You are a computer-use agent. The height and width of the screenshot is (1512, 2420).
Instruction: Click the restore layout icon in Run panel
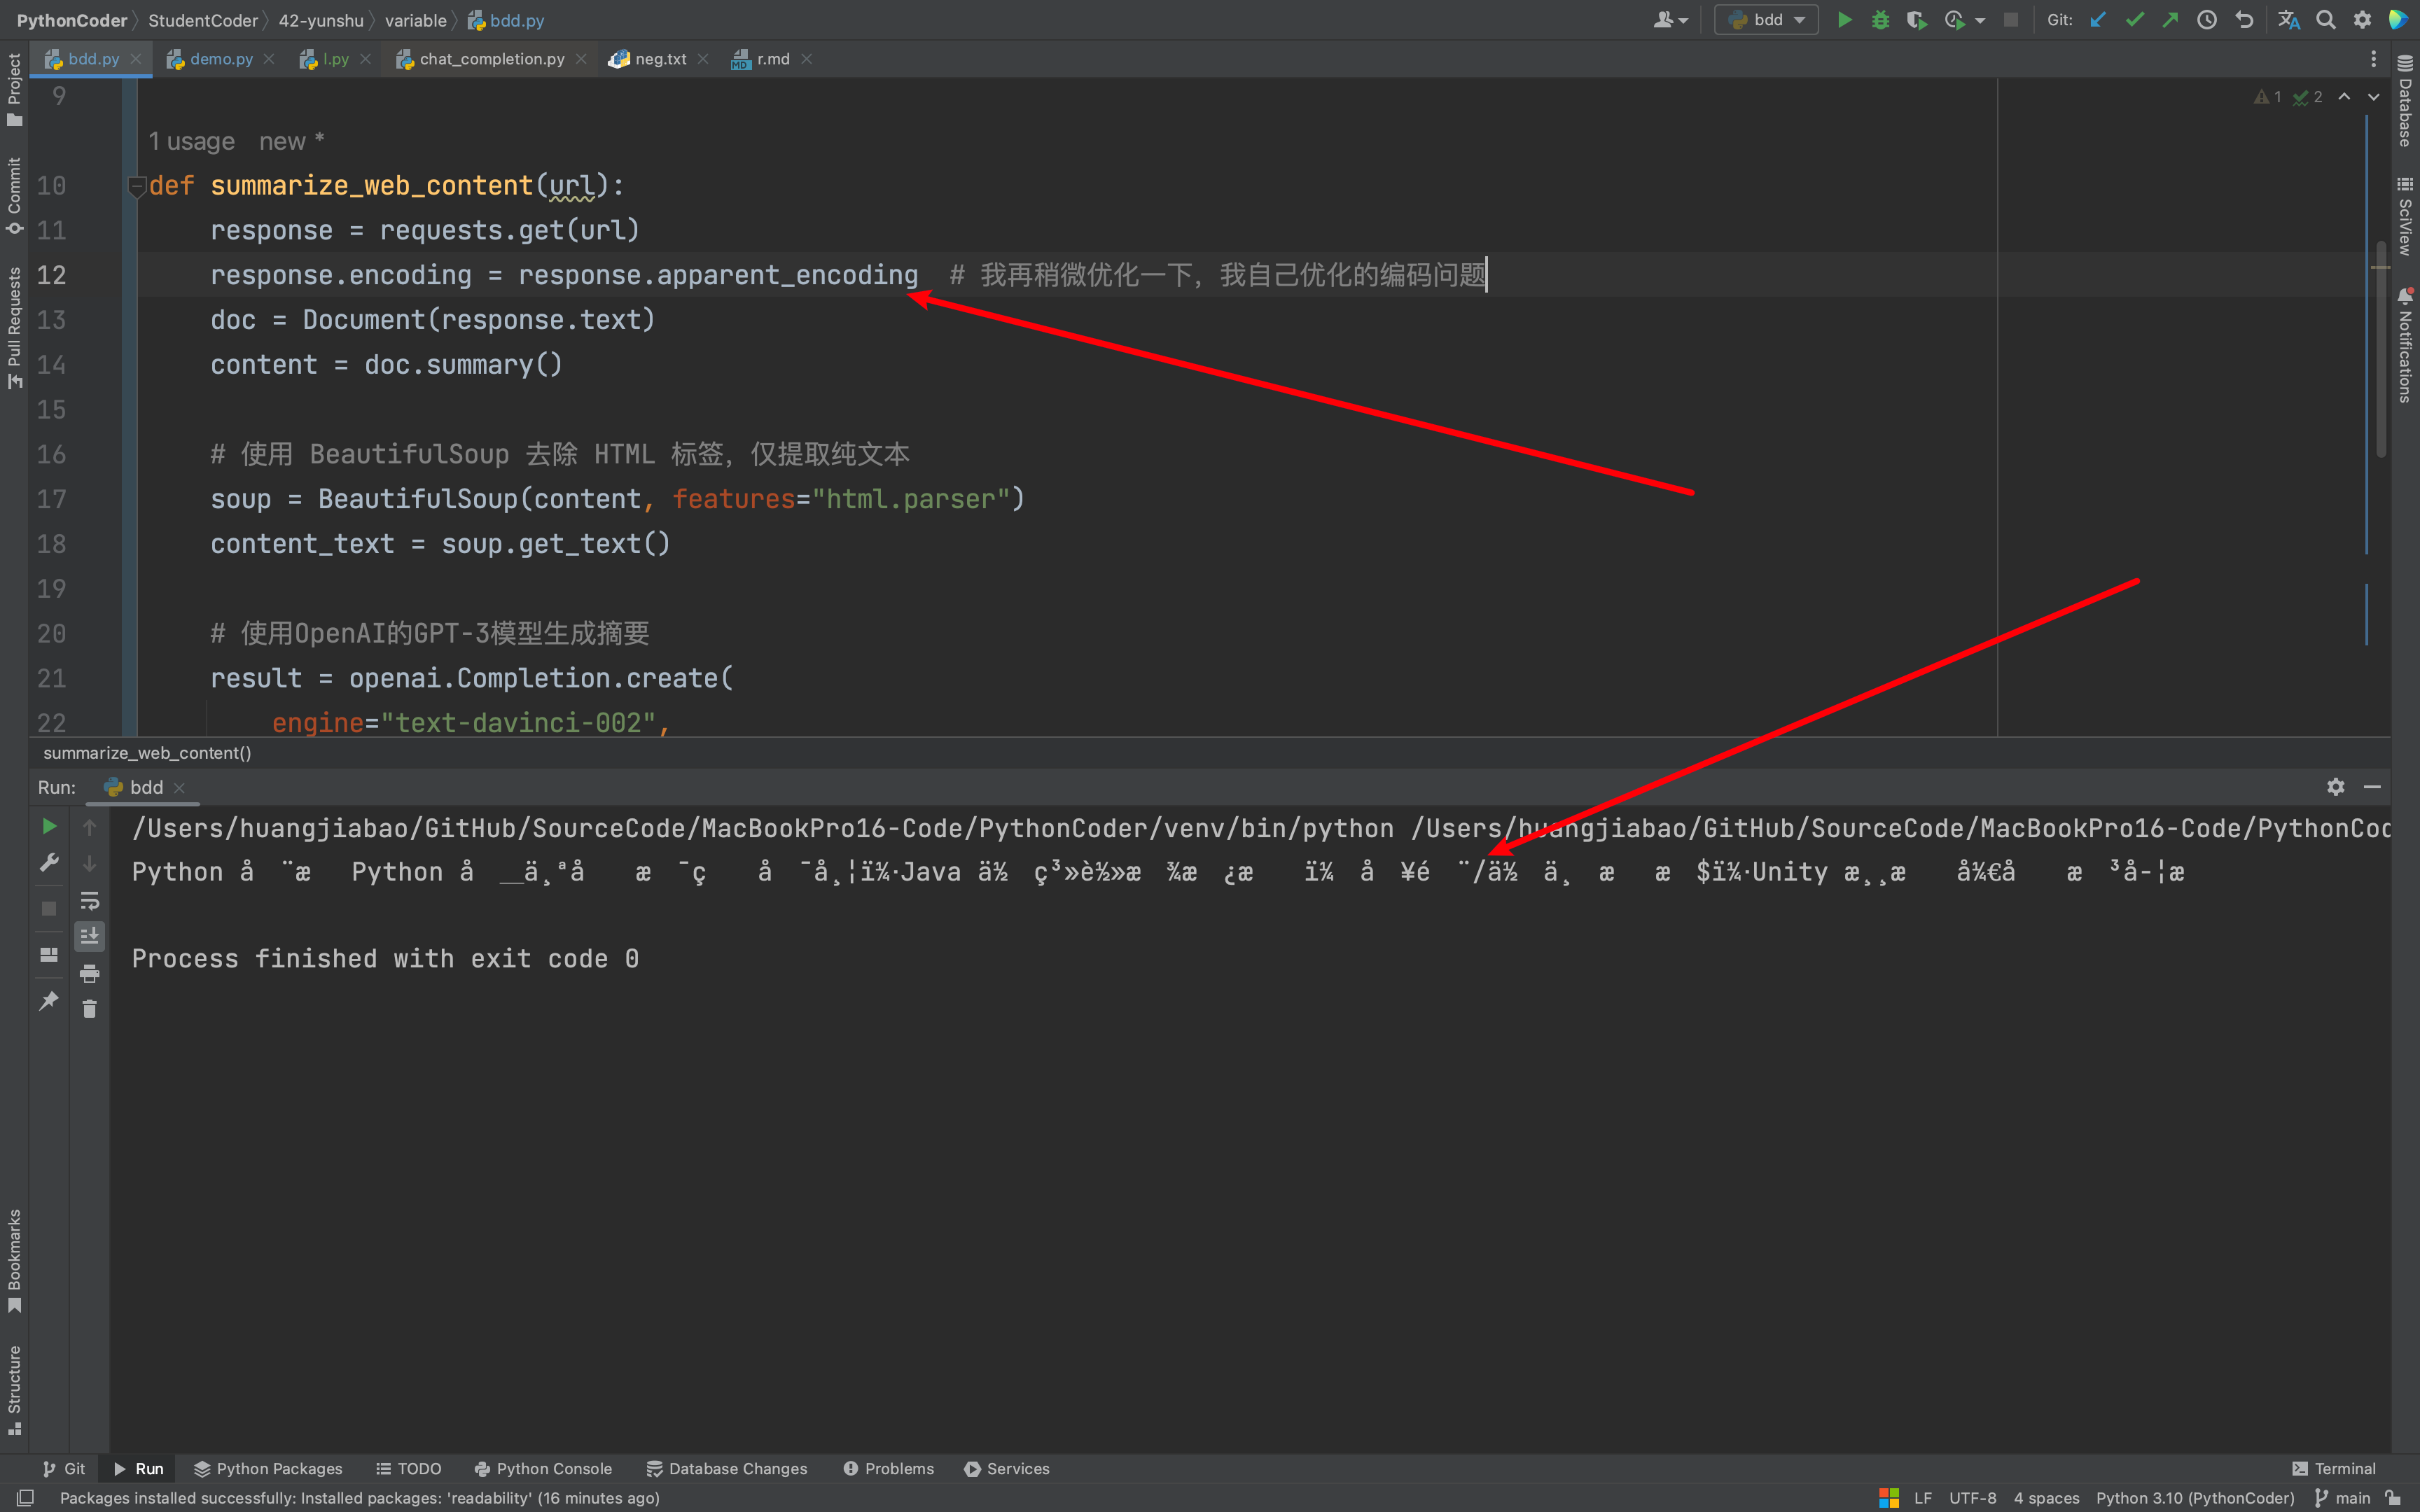49,954
